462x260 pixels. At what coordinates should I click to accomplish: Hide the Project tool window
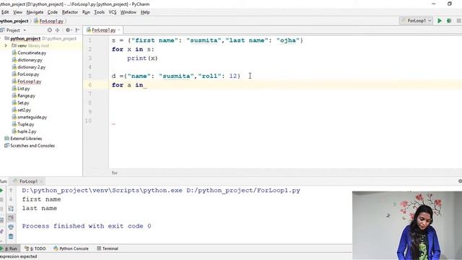pyautogui.click(x=77, y=30)
